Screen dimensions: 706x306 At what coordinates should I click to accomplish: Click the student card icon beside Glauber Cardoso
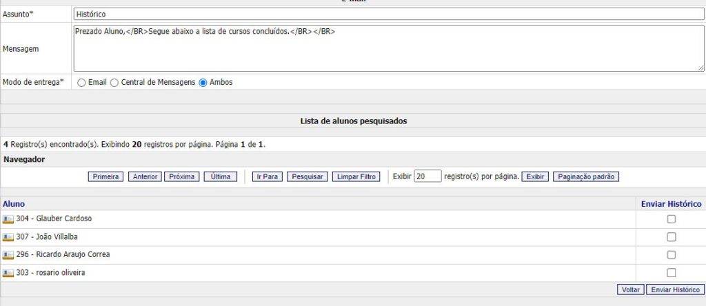click(8, 219)
